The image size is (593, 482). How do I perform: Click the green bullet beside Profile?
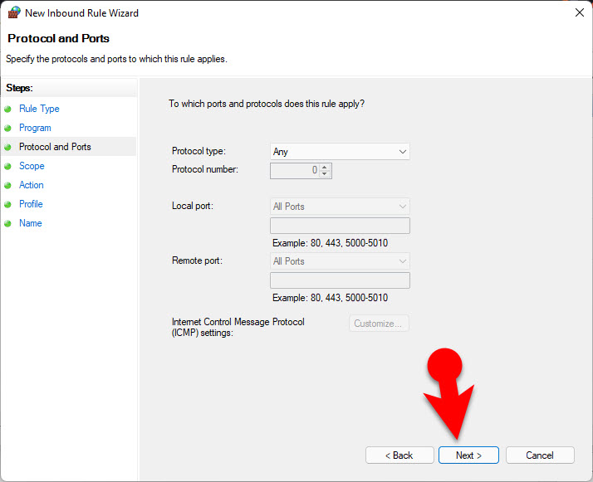pos(7,204)
